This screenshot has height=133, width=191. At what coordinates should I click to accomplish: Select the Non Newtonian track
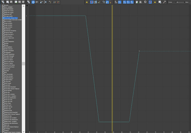[x=8, y=74]
